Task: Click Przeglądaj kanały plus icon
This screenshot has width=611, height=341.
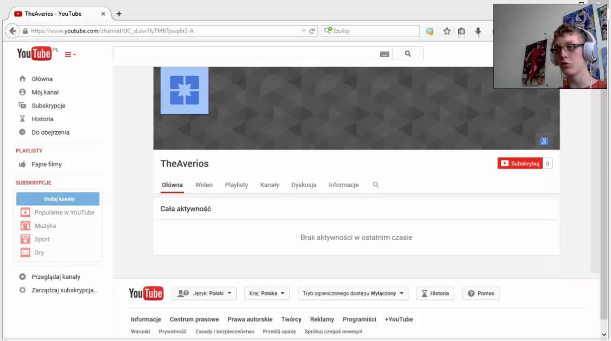Action: (22, 277)
